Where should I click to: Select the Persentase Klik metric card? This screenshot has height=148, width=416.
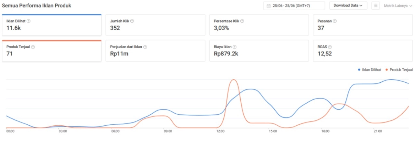coord(259,25)
